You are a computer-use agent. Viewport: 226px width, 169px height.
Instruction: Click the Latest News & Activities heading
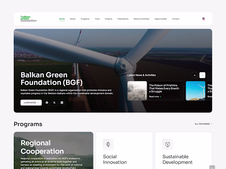[141, 75]
